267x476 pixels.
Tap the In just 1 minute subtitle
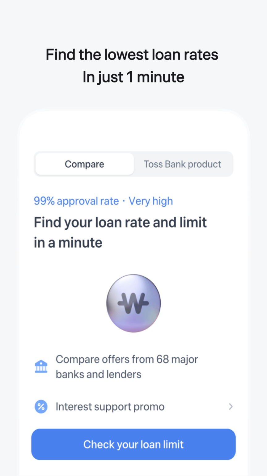133,77
